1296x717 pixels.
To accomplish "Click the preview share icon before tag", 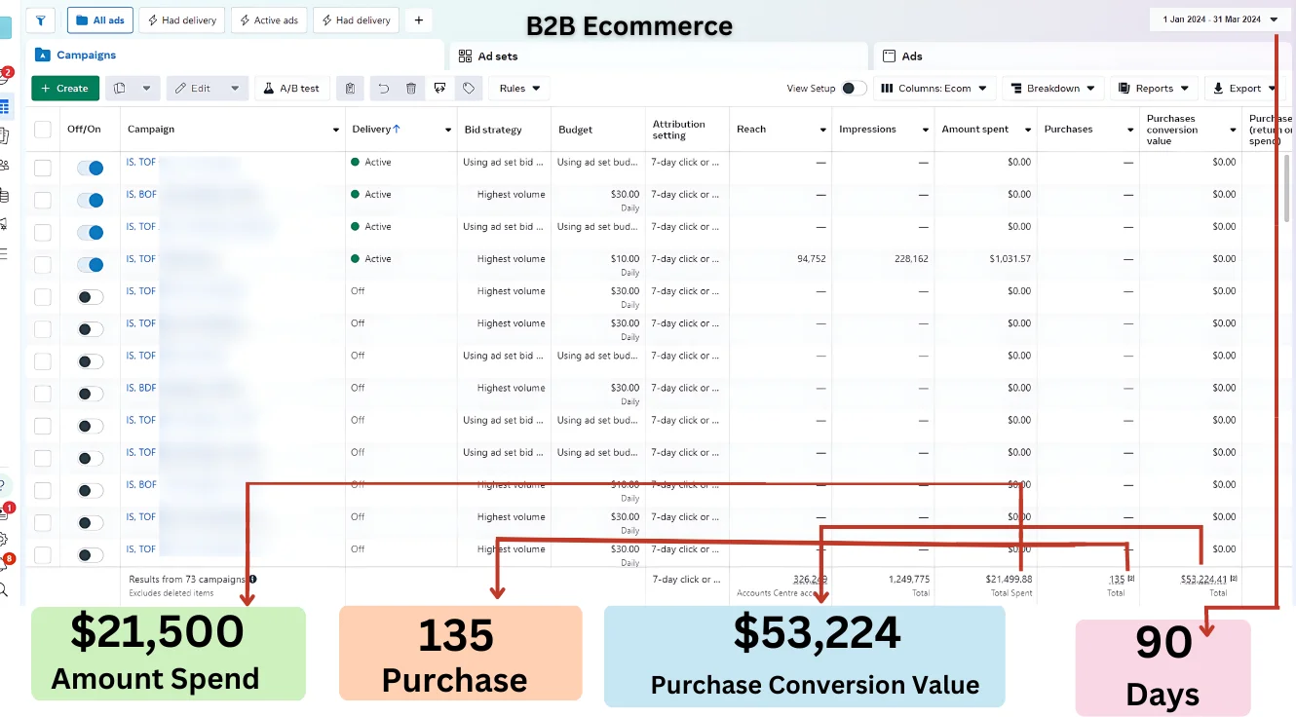I will (440, 89).
